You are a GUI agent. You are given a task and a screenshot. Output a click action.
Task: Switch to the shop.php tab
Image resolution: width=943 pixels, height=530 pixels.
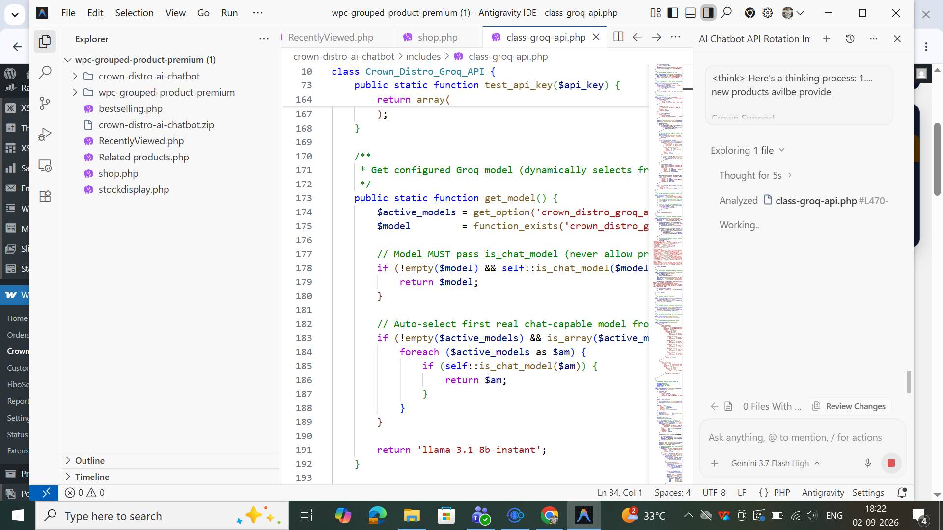point(437,37)
